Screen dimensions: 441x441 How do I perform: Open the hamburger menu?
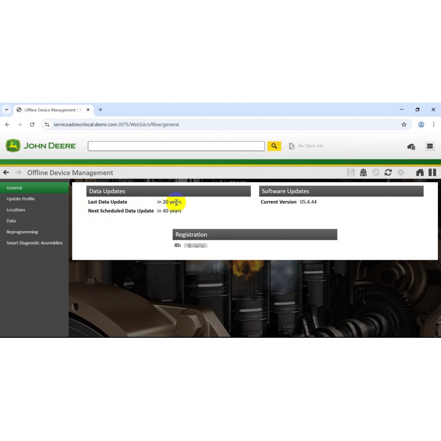pos(430,146)
